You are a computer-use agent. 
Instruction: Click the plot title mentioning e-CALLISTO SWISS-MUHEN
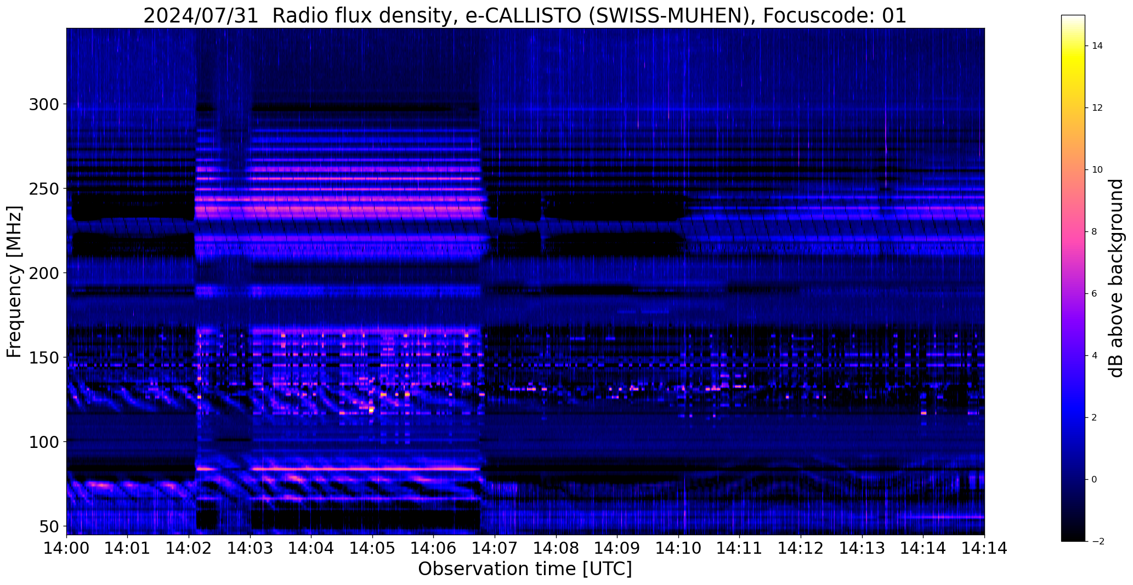pos(525,16)
